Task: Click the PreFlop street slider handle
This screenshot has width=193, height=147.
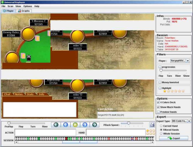Action: (x=9, y=123)
